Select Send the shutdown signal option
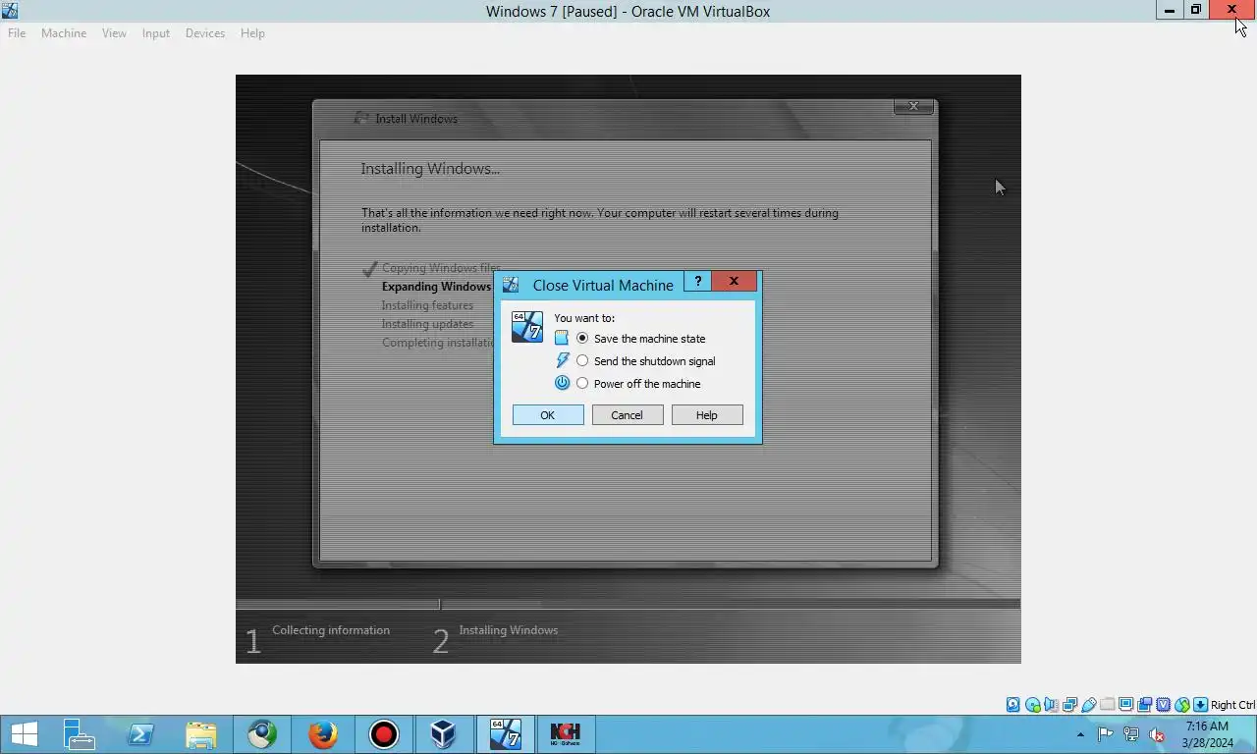Screen dimensions: 1257x754 (x=647, y=360)
